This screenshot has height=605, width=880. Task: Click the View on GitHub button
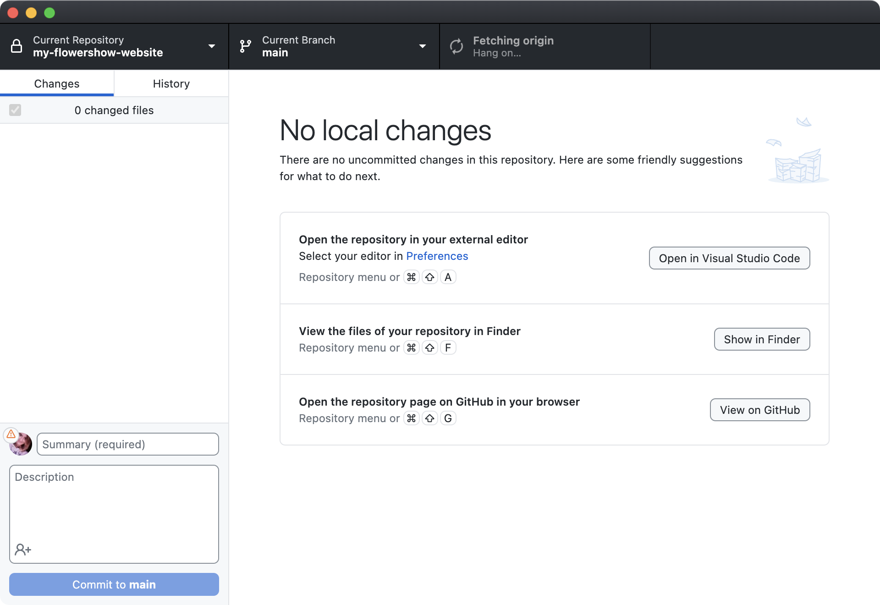pyautogui.click(x=759, y=410)
